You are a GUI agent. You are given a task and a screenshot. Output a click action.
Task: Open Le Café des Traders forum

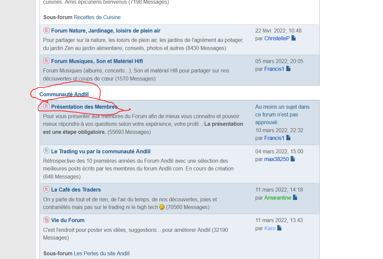(x=76, y=190)
